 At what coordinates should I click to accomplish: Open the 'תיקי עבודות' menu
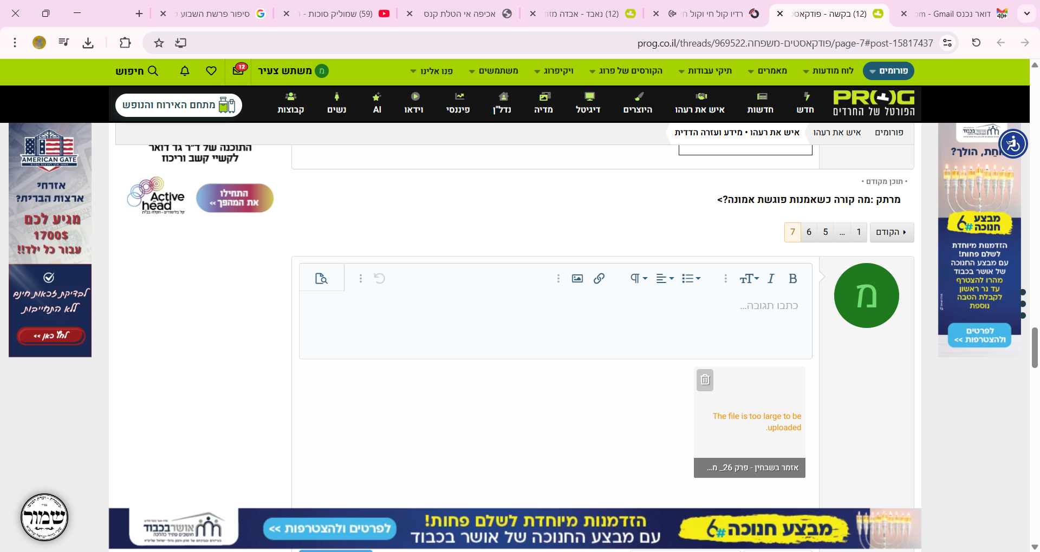[705, 71]
